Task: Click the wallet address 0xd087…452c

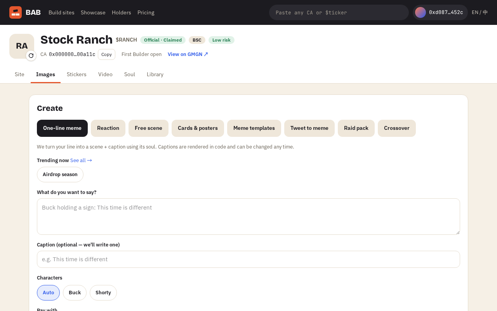Action: pyautogui.click(x=446, y=12)
